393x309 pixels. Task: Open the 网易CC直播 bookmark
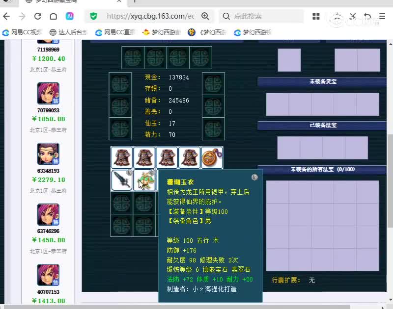(115, 32)
